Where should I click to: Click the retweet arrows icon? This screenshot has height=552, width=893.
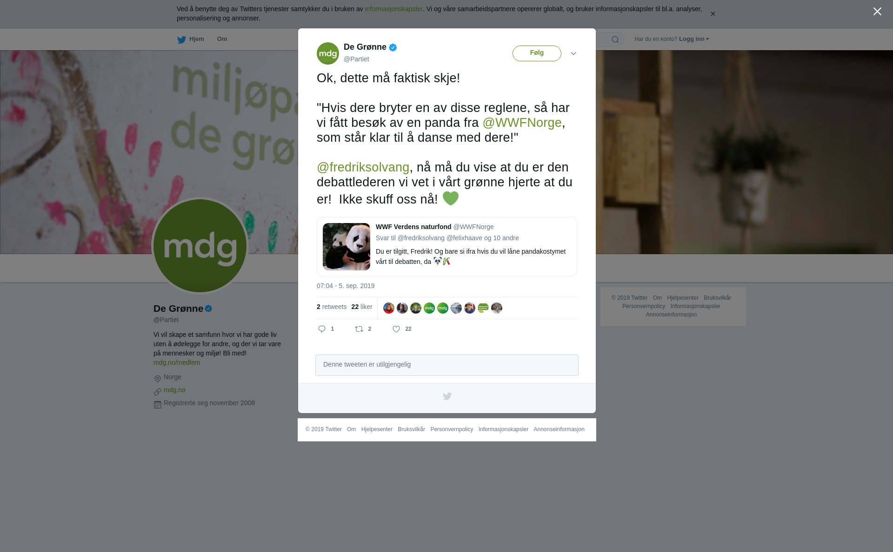click(359, 329)
